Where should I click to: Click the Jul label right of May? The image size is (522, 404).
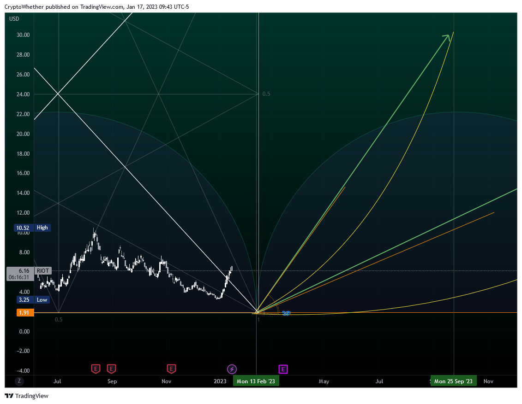[379, 381]
